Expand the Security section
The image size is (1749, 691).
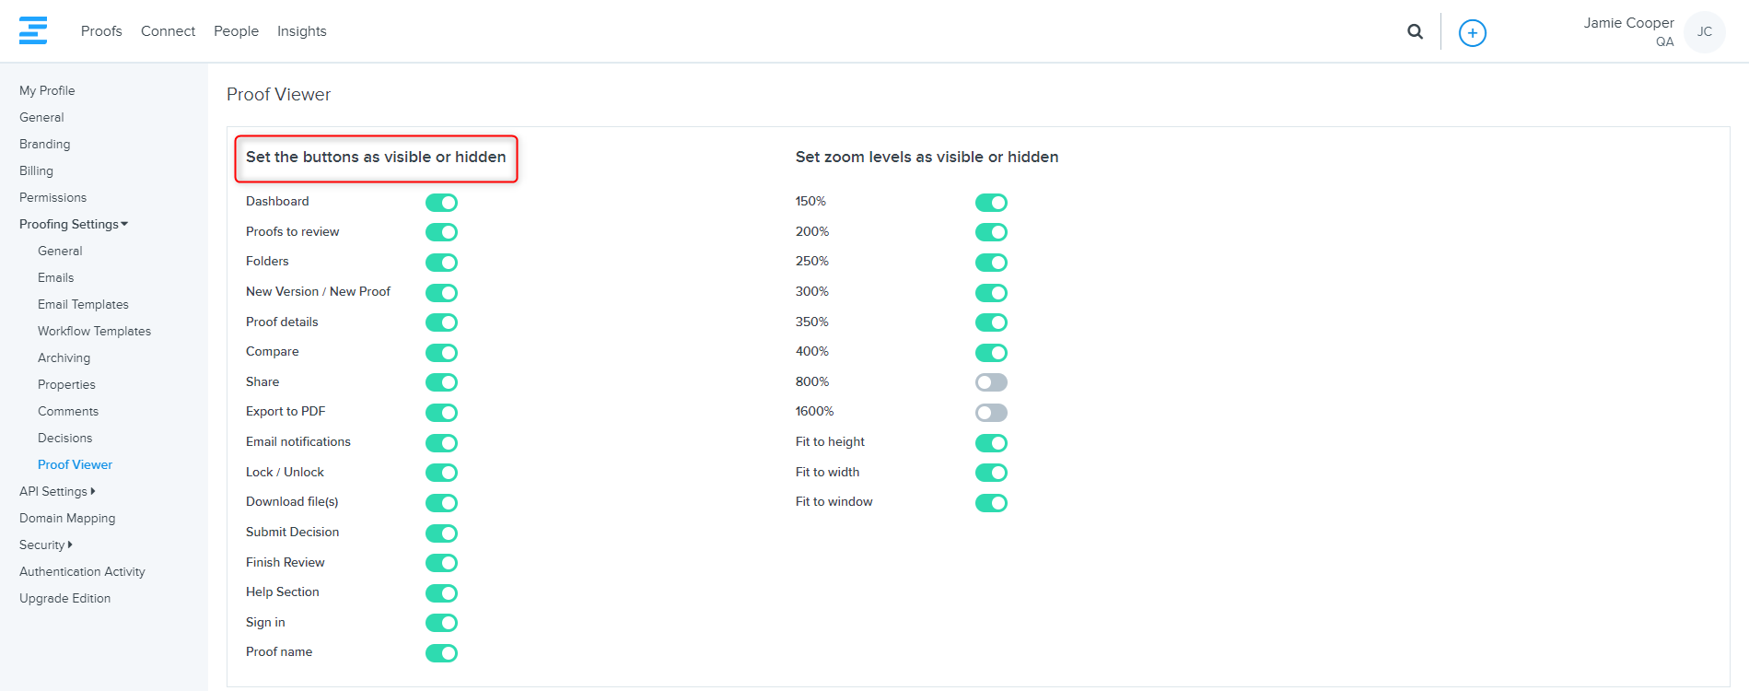[x=46, y=545]
